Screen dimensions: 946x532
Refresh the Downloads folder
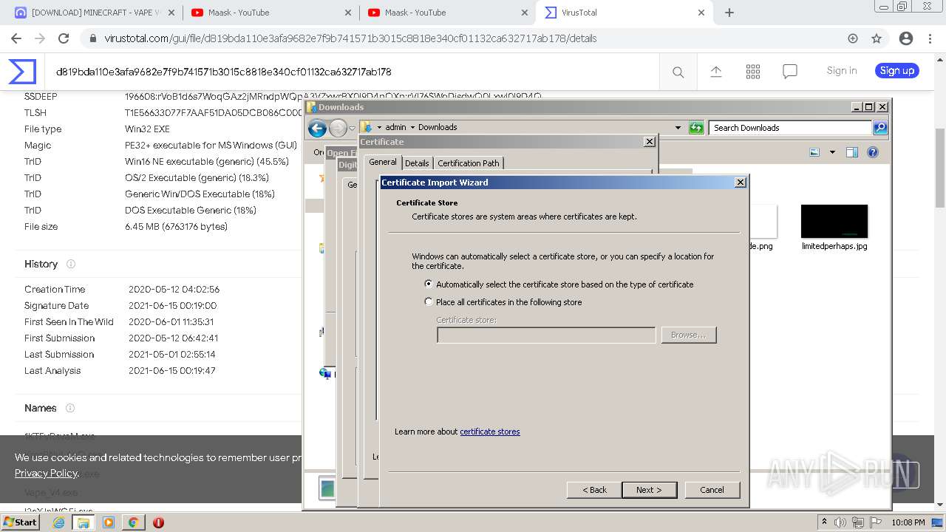coord(696,128)
